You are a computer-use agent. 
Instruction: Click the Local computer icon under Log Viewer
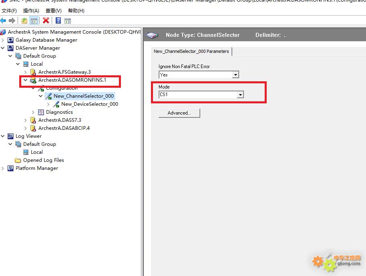(x=26, y=152)
